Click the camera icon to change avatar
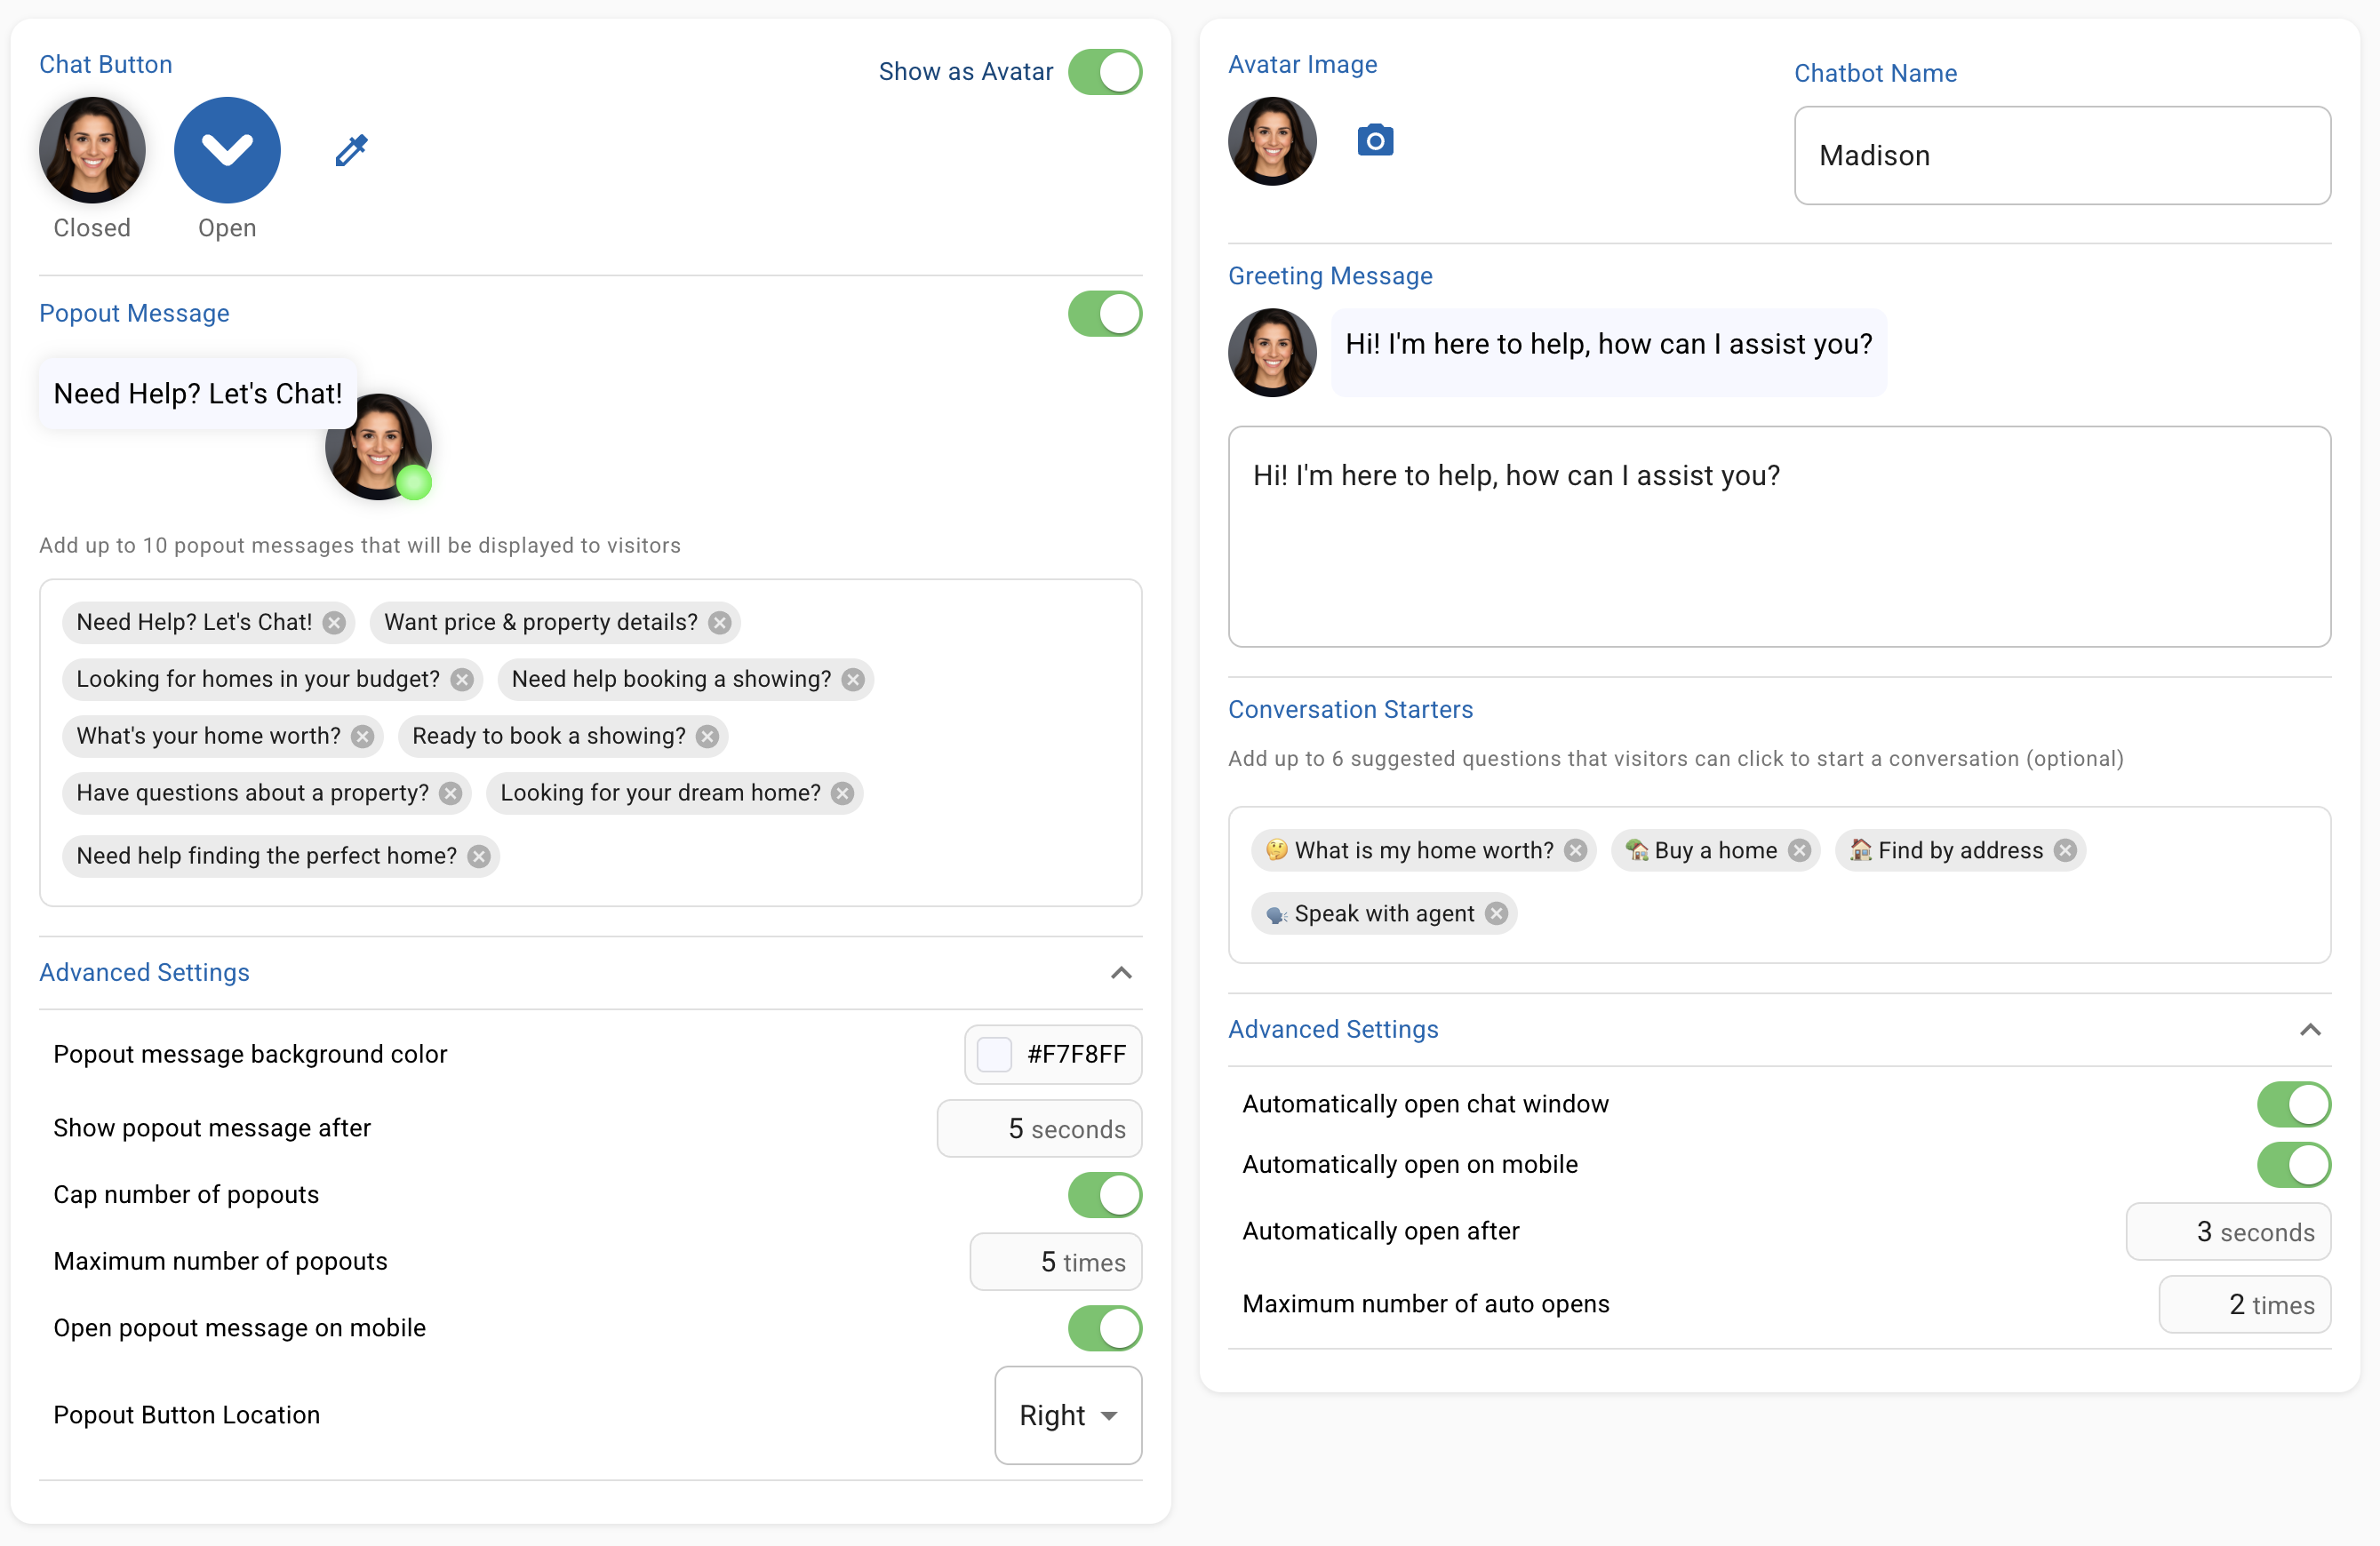 click(1375, 140)
